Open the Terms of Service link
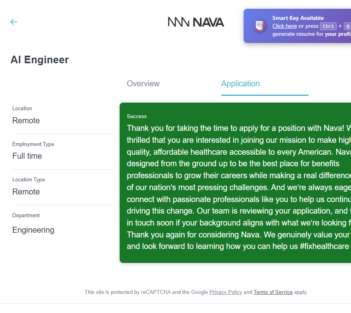351x313 pixels. [273, 292]
